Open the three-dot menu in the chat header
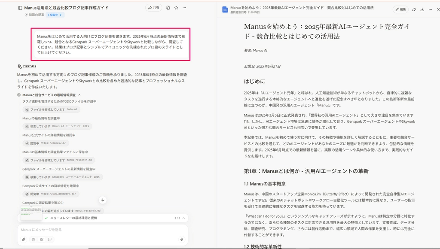The width and height of the screenshot is (440, 249). (184, 8)
